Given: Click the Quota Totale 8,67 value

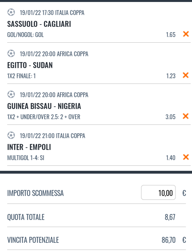Looking at the screenshot, I should (170, 217).
